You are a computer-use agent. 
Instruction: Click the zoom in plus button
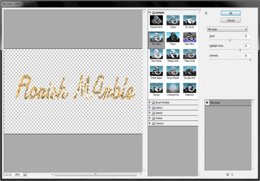pos(9,175)
